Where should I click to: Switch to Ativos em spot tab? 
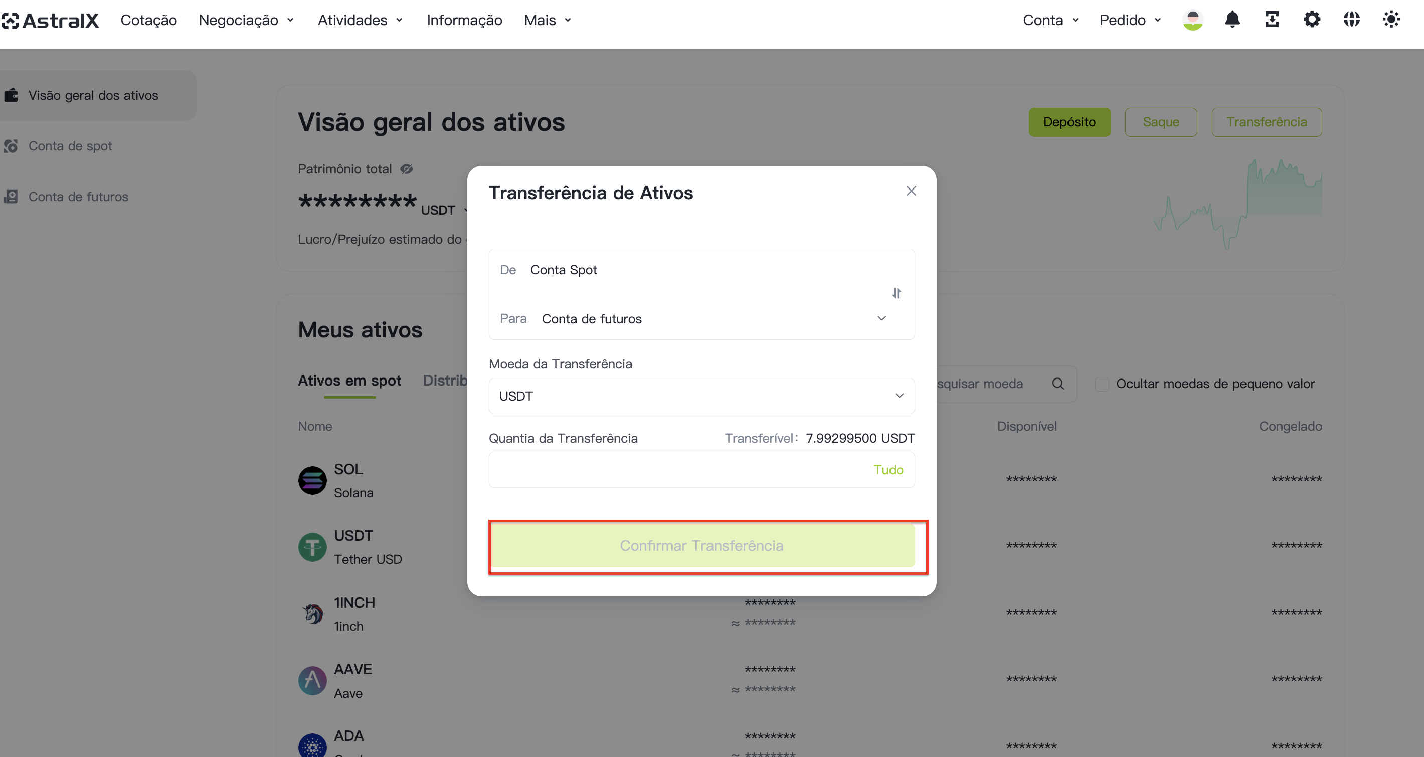coord(349,381)
